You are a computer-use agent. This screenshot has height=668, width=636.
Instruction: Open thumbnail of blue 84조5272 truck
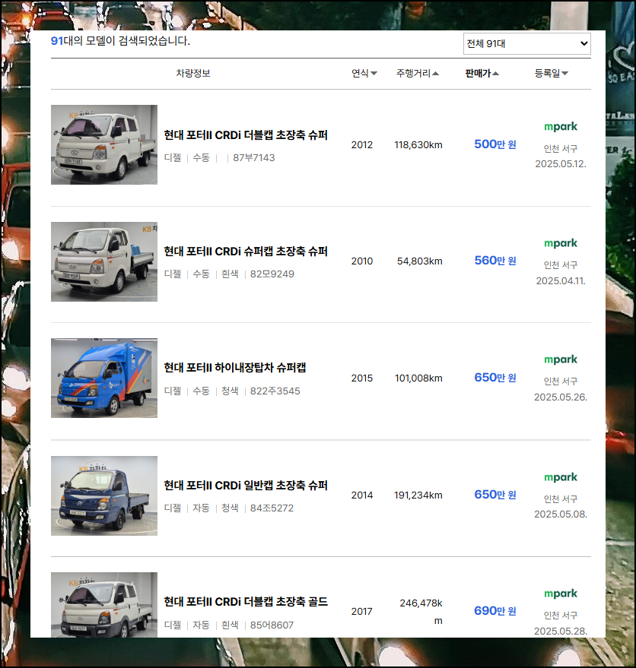tap(104, 495)
